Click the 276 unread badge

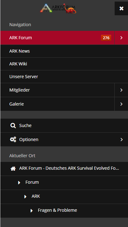coord(106,38)
